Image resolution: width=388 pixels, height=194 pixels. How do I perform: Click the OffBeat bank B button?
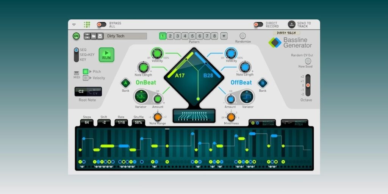(263, 83)
